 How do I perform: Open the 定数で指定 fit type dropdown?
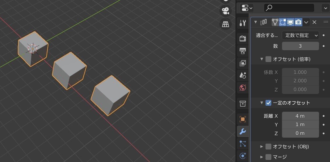[300, 35]
